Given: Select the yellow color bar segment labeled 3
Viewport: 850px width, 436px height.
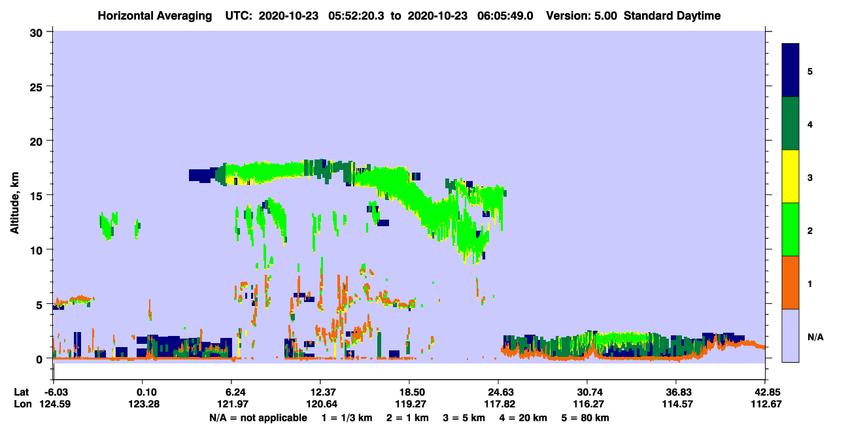Looking at the screenshot, I should pyautogui.click(x=790, y=176).
